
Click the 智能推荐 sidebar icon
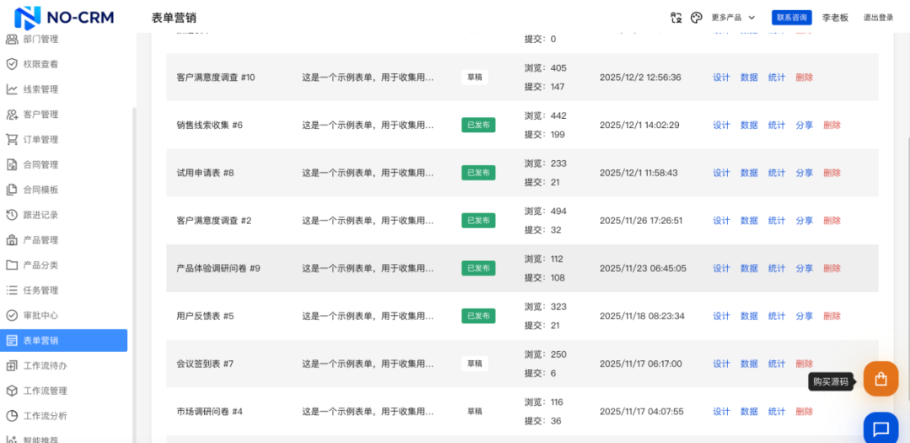12,439
